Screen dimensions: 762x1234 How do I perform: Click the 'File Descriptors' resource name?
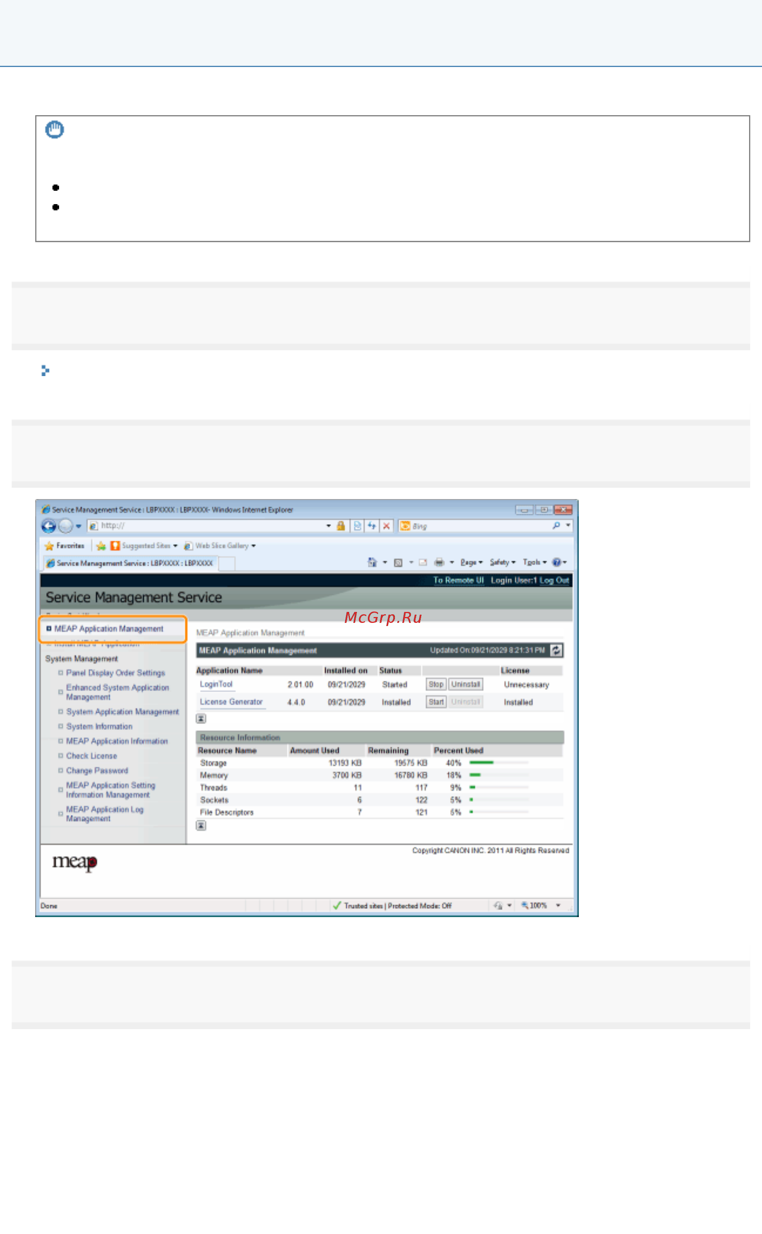[x=227, y=812]
